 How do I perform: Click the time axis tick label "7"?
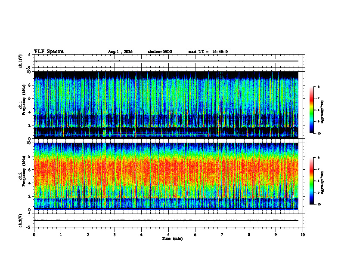tap(222, 235)
